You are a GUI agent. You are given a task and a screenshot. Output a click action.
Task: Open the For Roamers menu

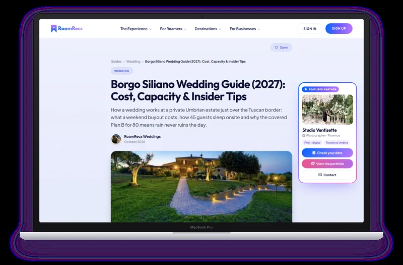pyautogui.click(x=173, y=29)
